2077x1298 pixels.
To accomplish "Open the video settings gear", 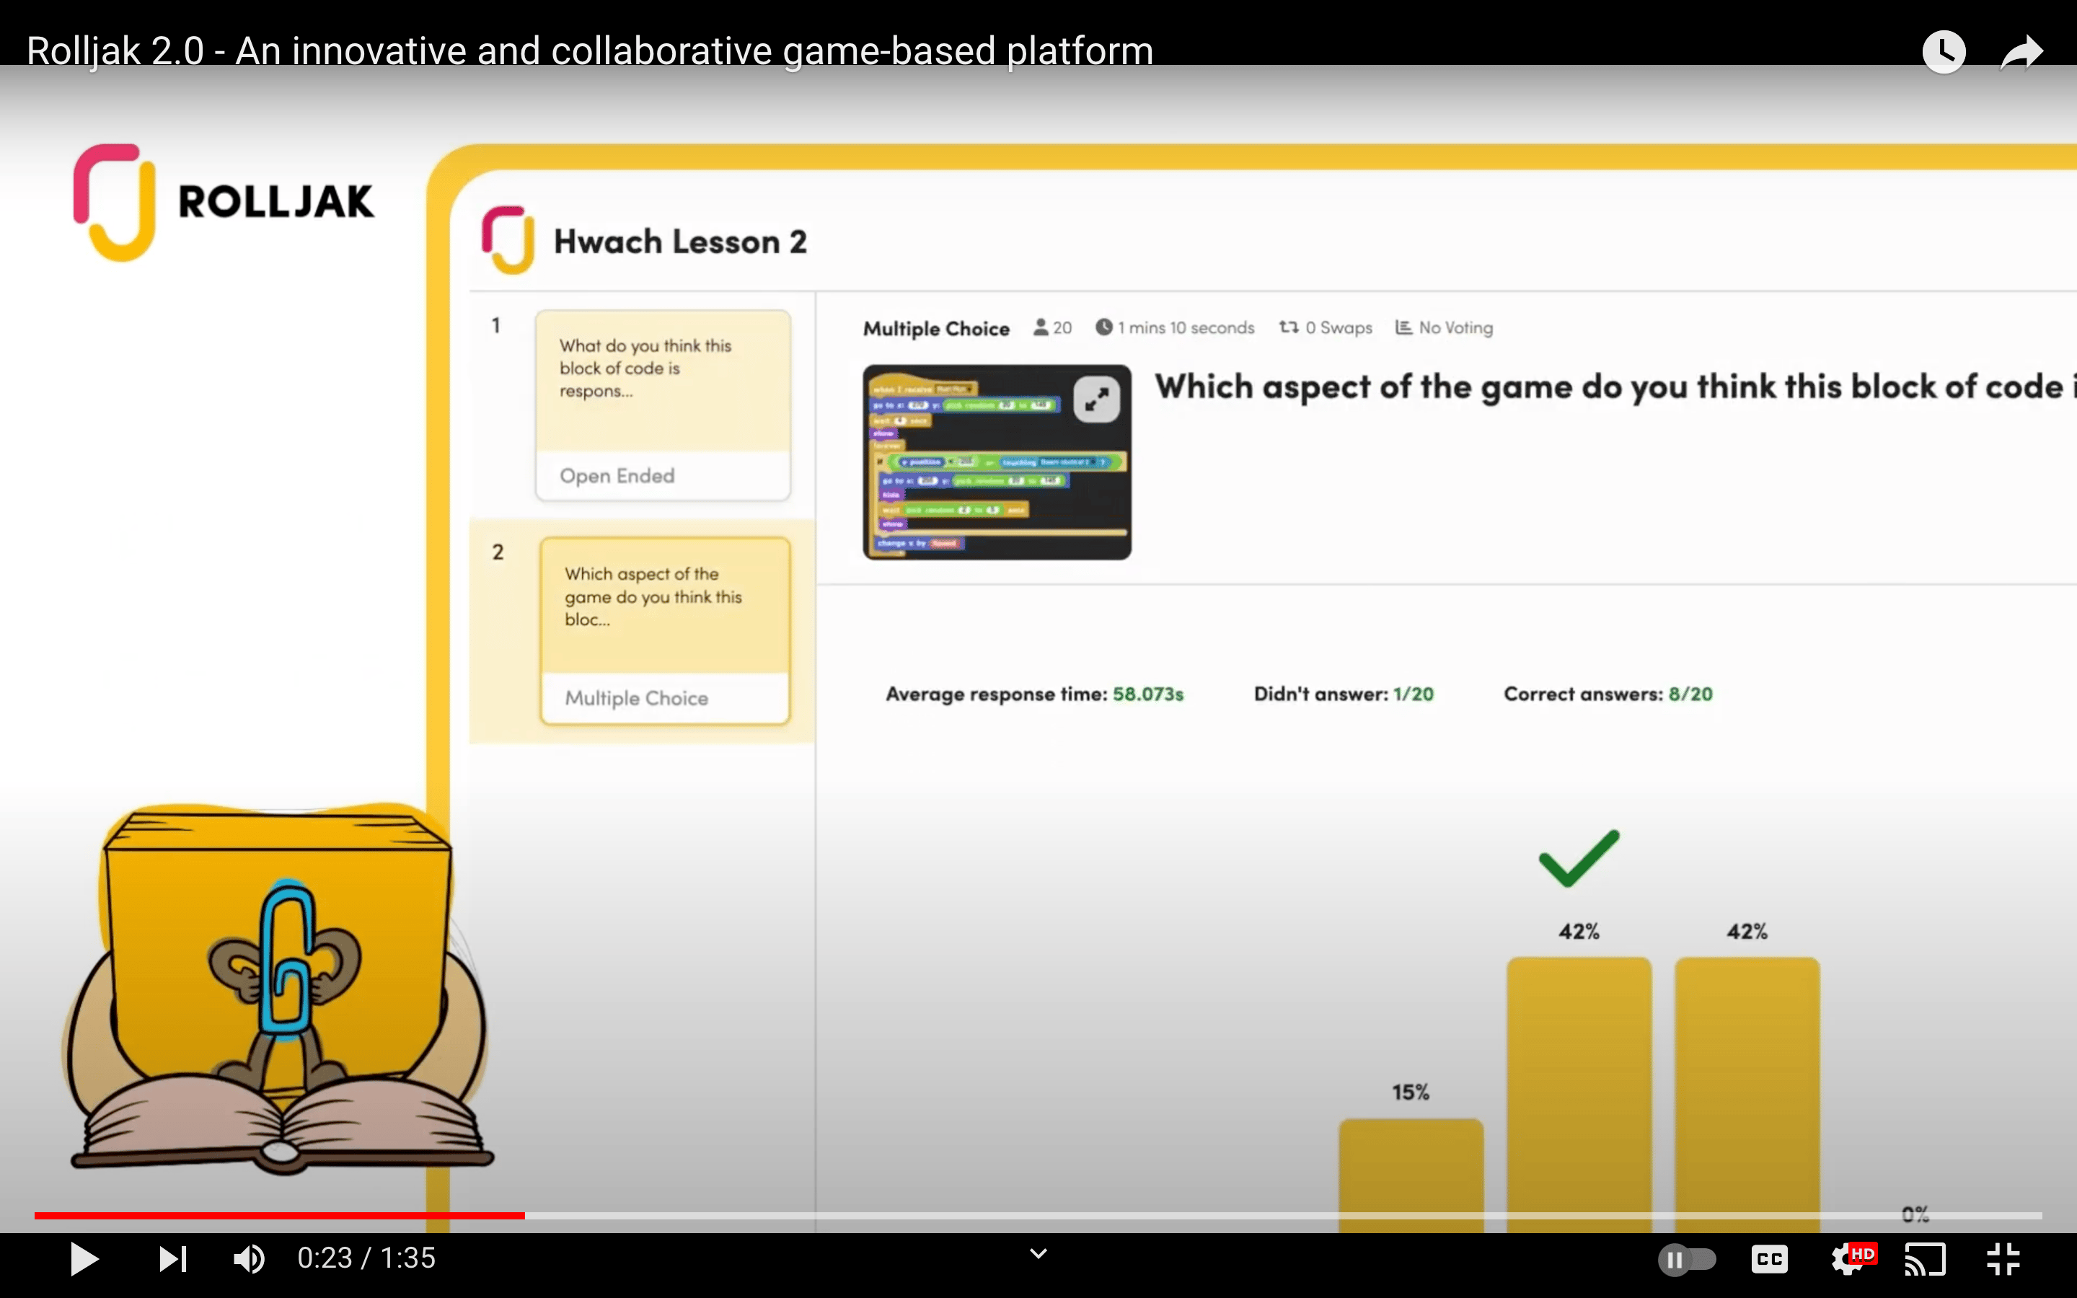I will [x=1848, y=1259].
